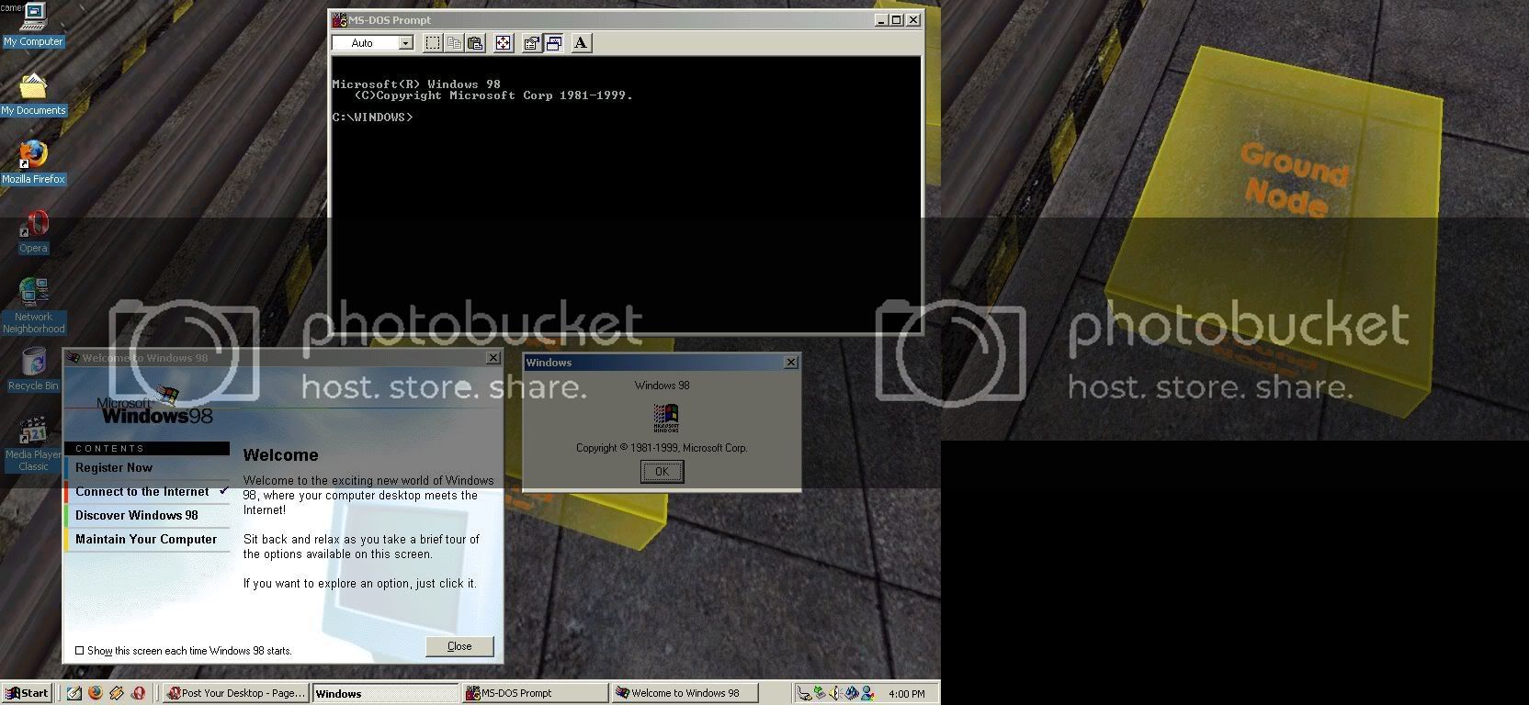
Task: Open the Start menu
Action: tap(27, 693)
